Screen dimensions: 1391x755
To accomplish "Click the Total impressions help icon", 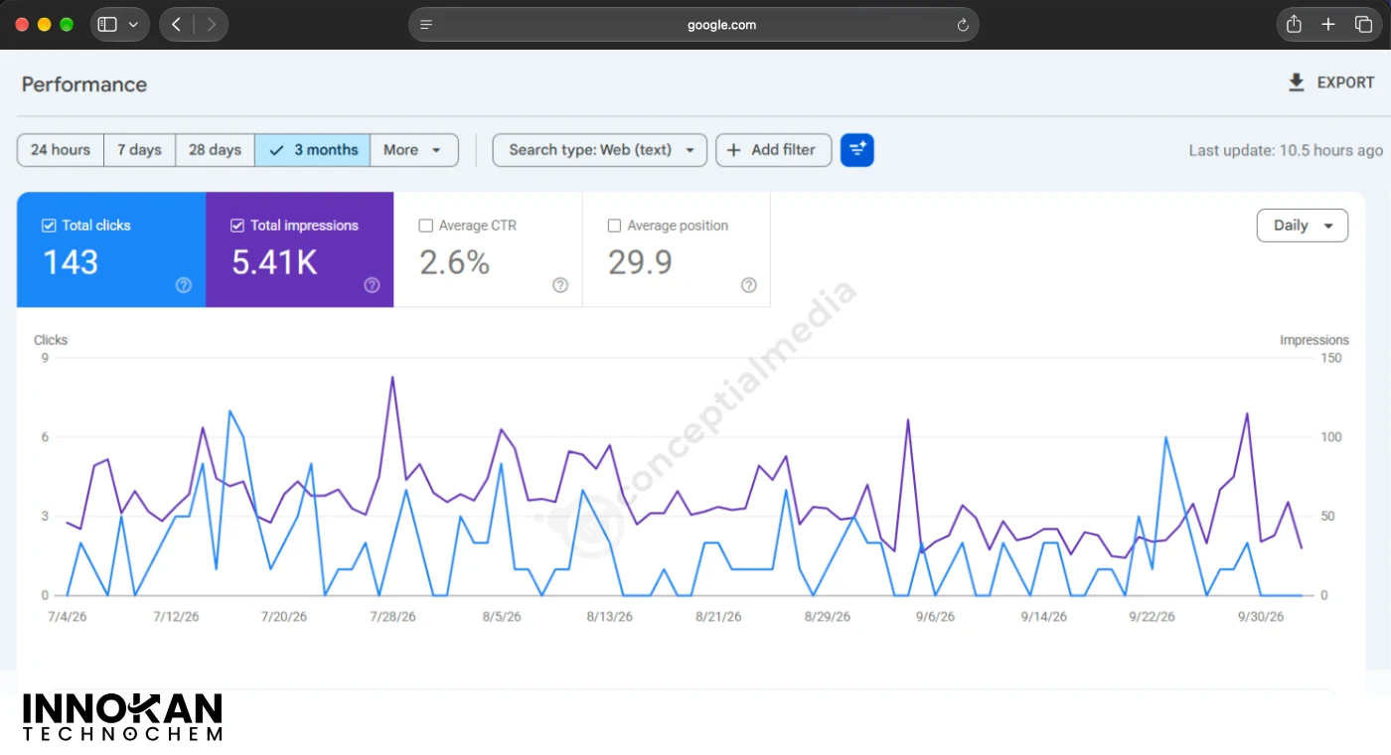I will click(x=372, y=285).
